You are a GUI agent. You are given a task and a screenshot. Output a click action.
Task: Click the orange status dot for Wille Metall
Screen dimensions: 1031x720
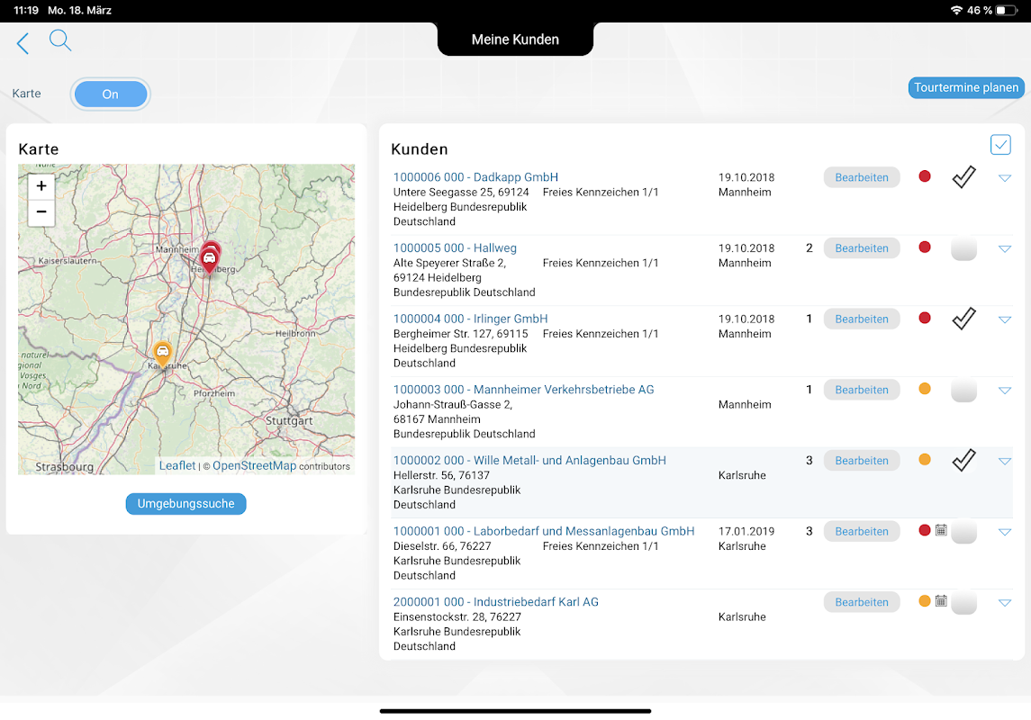tap(925, 459)
